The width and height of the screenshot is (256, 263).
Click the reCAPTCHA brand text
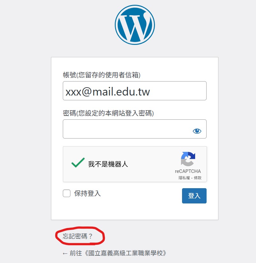[188, 171]
